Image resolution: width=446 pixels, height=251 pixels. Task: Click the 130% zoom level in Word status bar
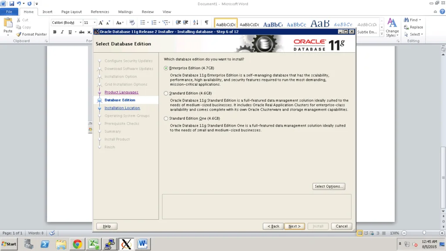point(394,233)
